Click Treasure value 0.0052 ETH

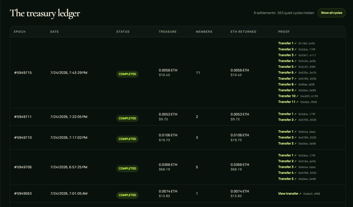pyautogui.click(x=168, y=114)
